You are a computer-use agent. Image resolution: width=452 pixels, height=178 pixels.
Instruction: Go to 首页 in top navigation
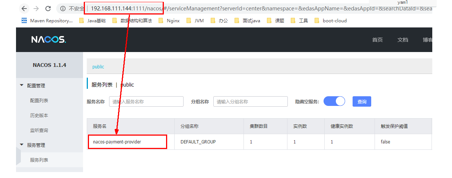click(x=377, y=40)
